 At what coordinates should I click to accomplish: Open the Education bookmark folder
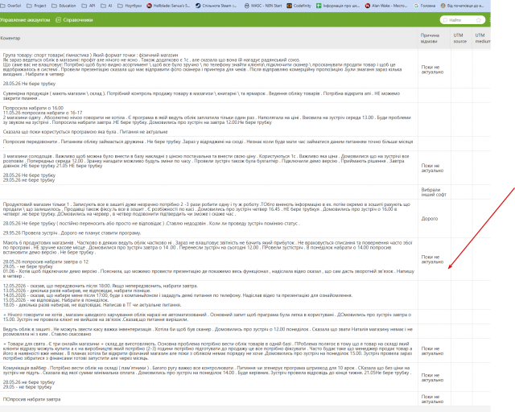coord(64,6)
